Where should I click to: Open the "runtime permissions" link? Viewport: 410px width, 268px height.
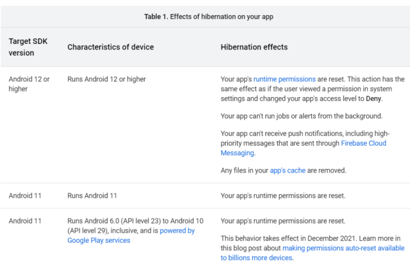click(285, 79)
